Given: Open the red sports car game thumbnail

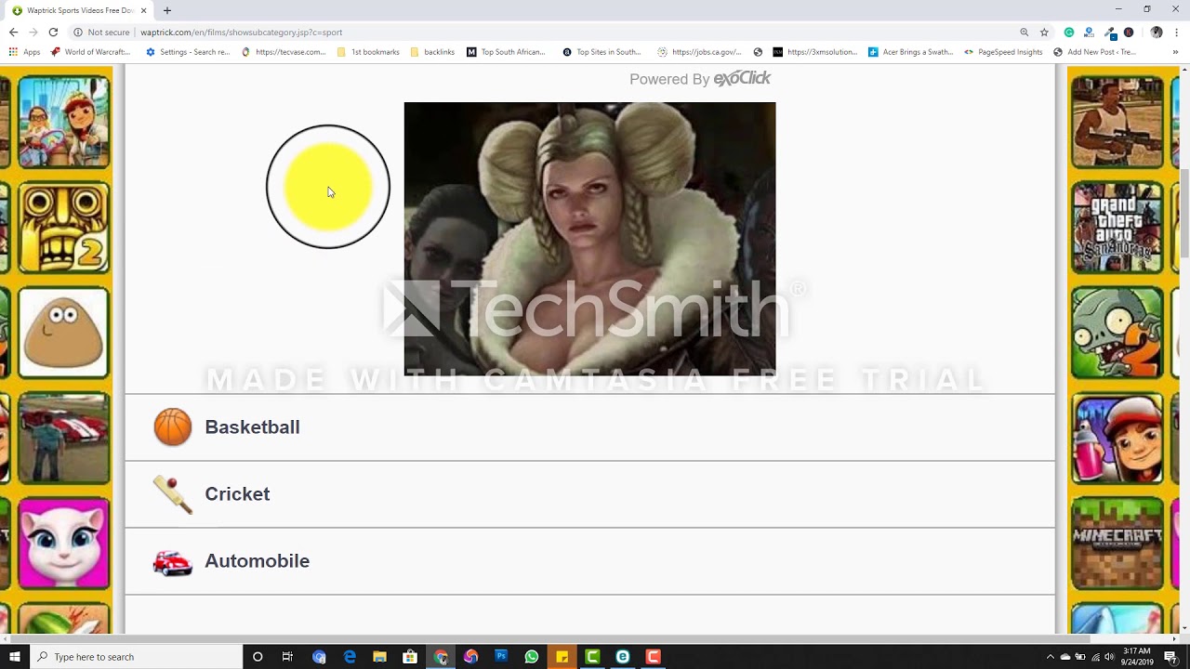Looking at the screenshot, I should (x=63, y=439).
